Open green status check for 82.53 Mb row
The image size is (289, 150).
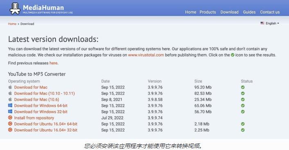[x=243, y=93]
